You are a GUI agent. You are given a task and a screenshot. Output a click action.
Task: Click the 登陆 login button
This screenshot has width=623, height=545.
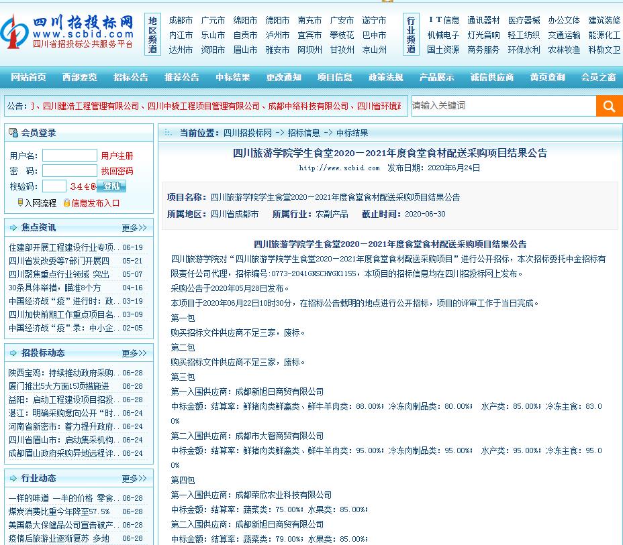coord(111,186)
